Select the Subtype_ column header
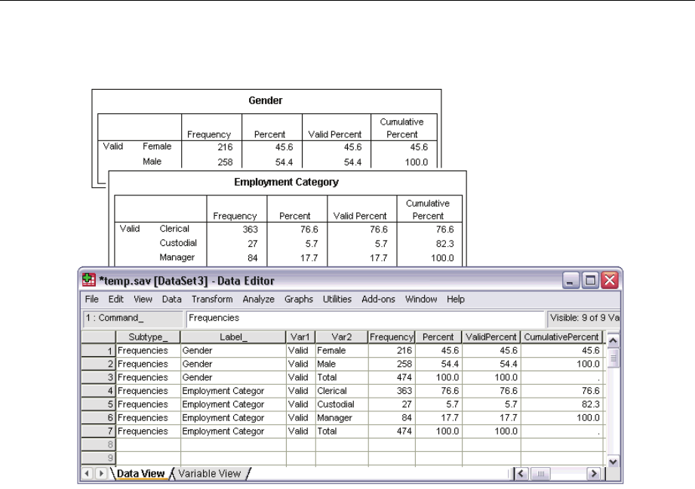 point(148,337)
